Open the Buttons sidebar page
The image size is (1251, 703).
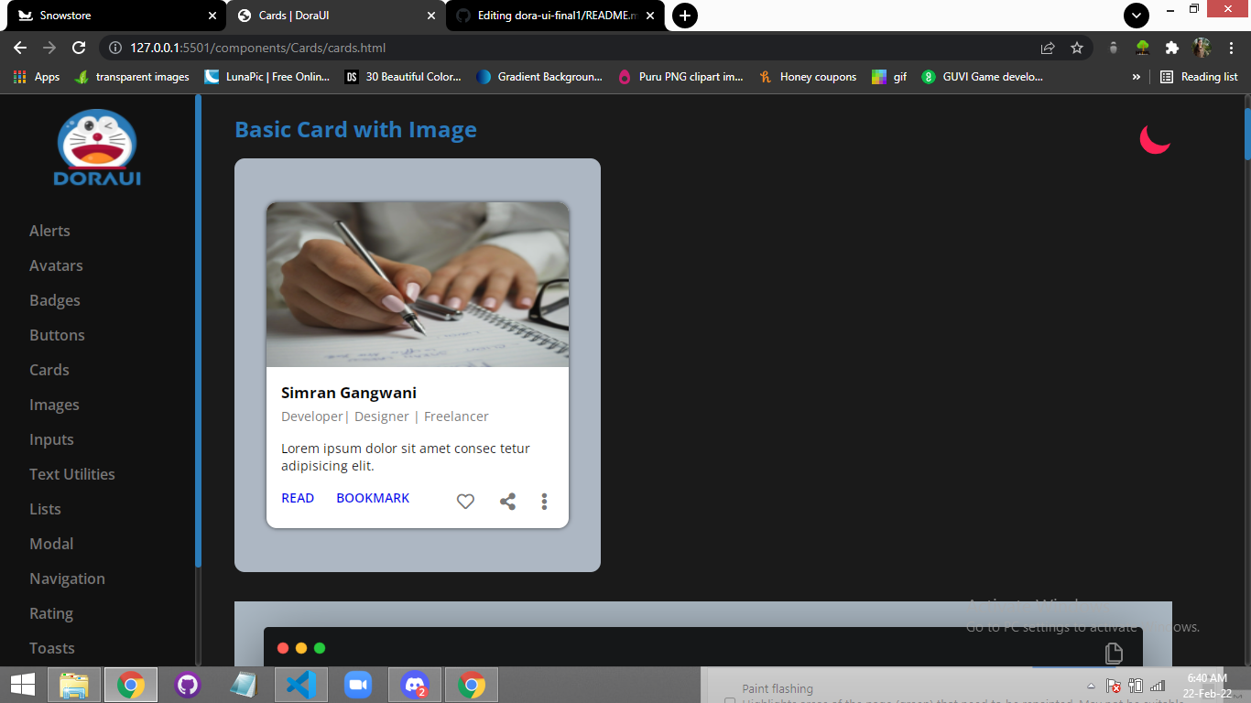click(57, 335)
